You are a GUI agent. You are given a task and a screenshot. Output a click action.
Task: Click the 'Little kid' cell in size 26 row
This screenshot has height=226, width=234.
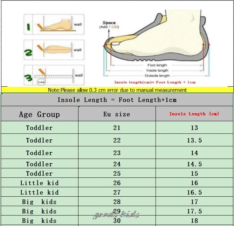(x=40, y=183)
